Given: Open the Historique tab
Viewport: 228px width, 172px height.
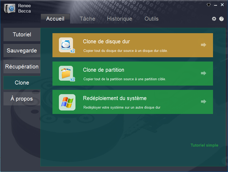Looking at the screenshot, I should [x=120, y=19].
